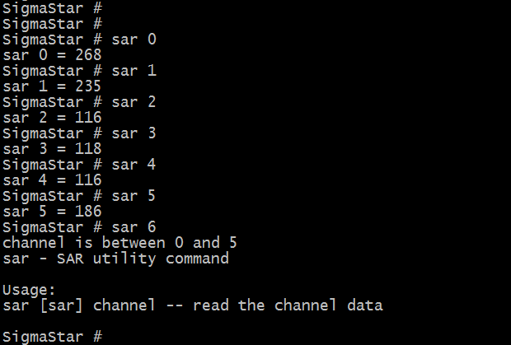Click the command "sar 0" at the prompt

pyautogui.click(x=134, y=39)
